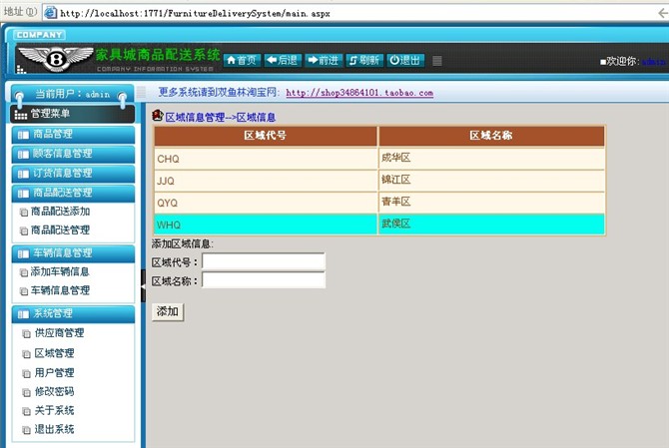Click the Bentley winged logo
Viewport: 669px width, 448px height.
click(56, 59)
